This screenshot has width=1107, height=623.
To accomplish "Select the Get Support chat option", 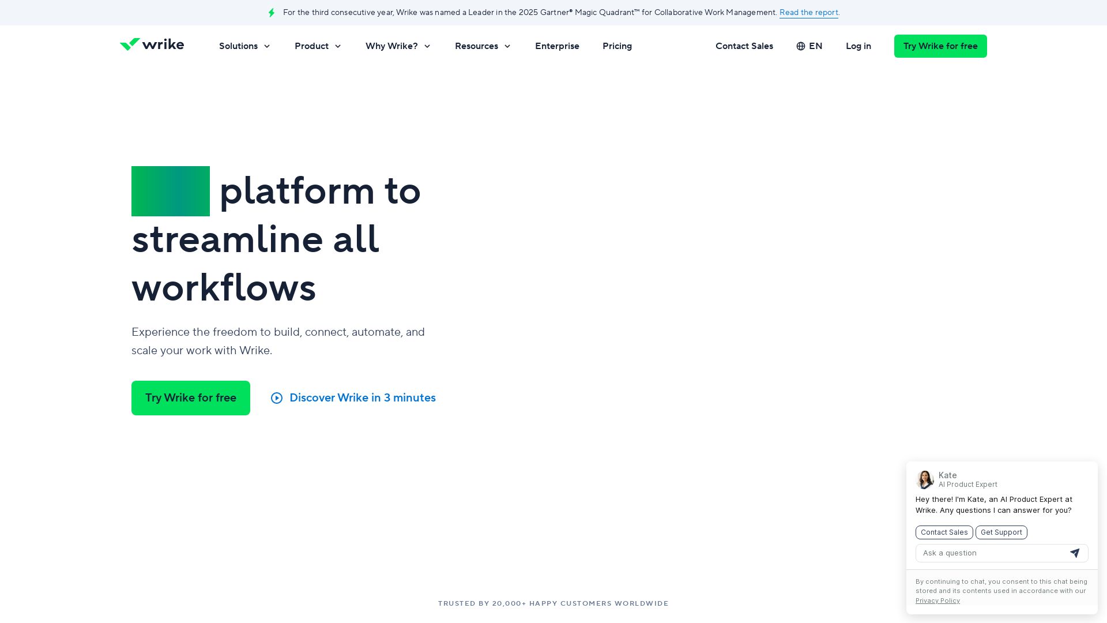I will (x=1001, y=532).
